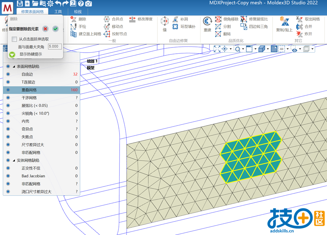Open the help manual book icon
The image size is (327, 235).
coord(73,3)
